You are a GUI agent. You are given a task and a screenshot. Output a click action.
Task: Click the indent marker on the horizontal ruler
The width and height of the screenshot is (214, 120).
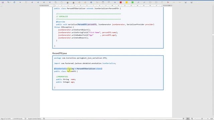54,6
